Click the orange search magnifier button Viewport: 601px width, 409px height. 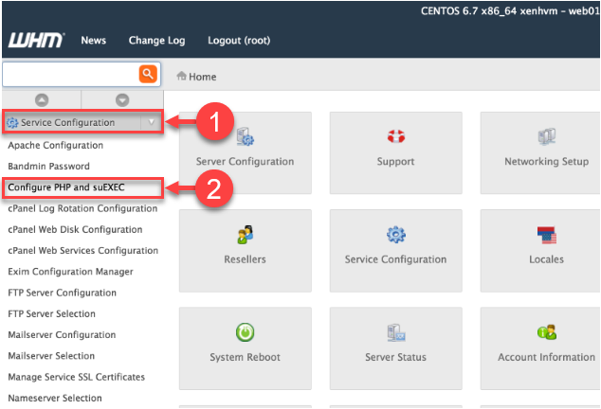click(148, 74)
